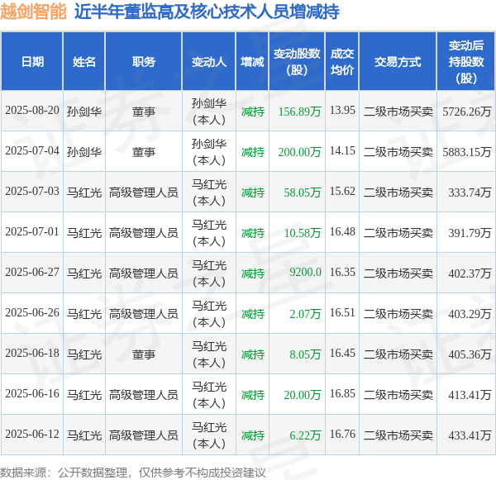The height and width of the screenshot is (480, 496).
Task: Click the 姓名 column header
Action: (x=83, y=62)
